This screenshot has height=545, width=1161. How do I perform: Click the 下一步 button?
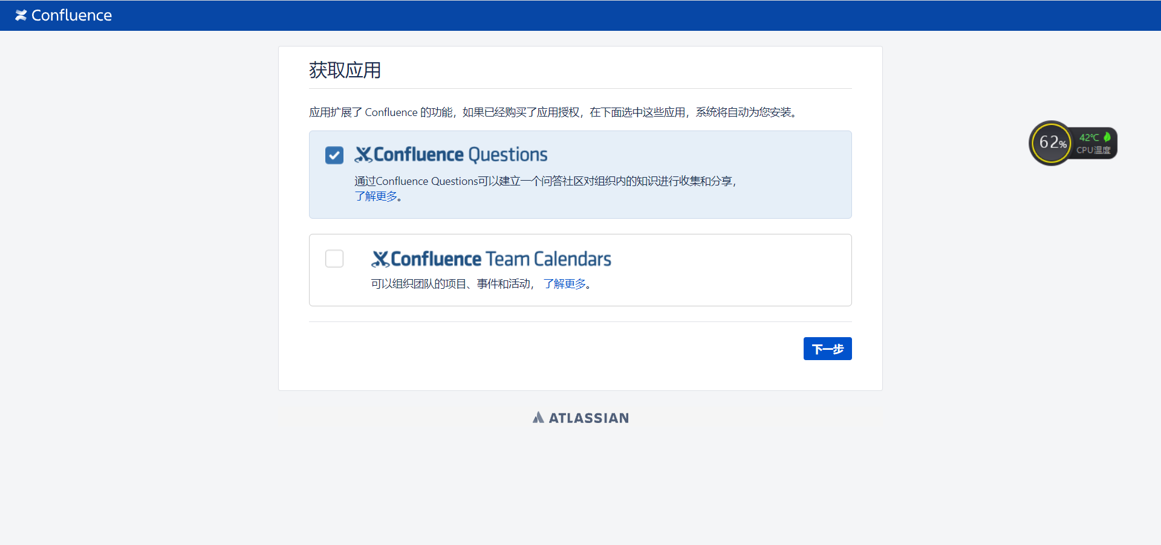pos(827,349)
